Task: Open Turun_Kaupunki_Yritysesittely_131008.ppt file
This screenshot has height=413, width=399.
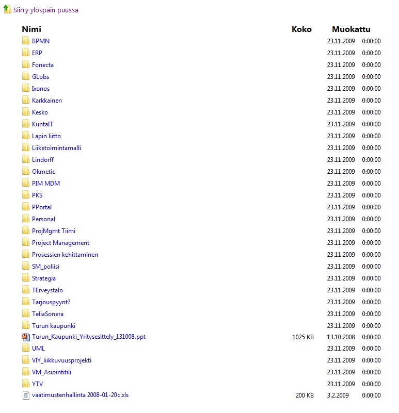Action: (x=89, y=337)
